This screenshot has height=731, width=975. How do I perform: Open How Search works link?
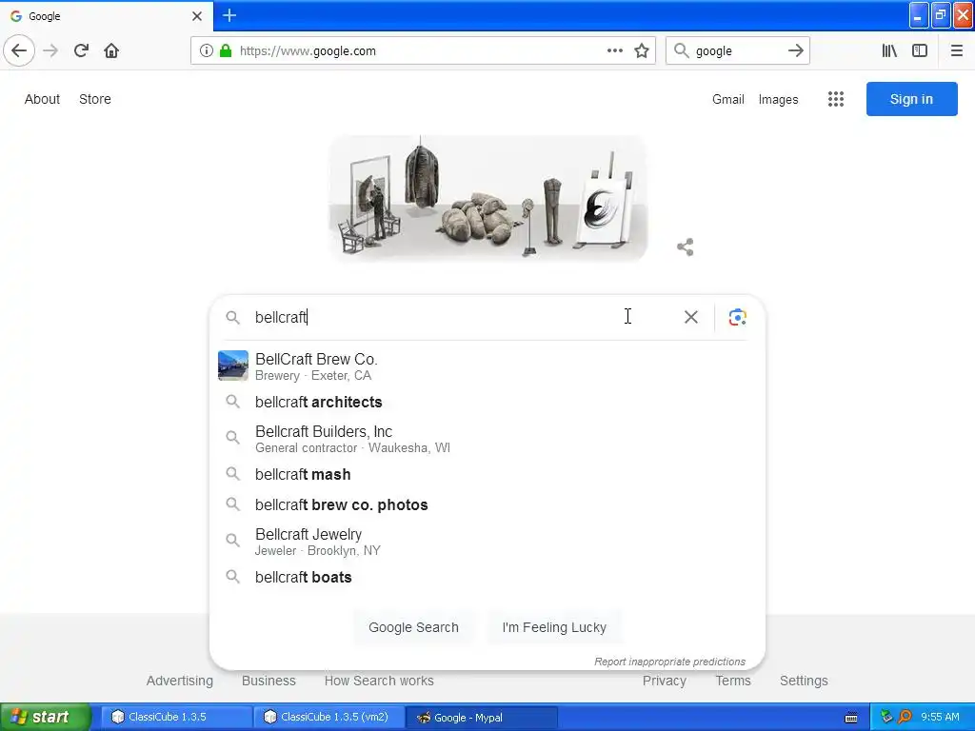click(x=379, y=681)
